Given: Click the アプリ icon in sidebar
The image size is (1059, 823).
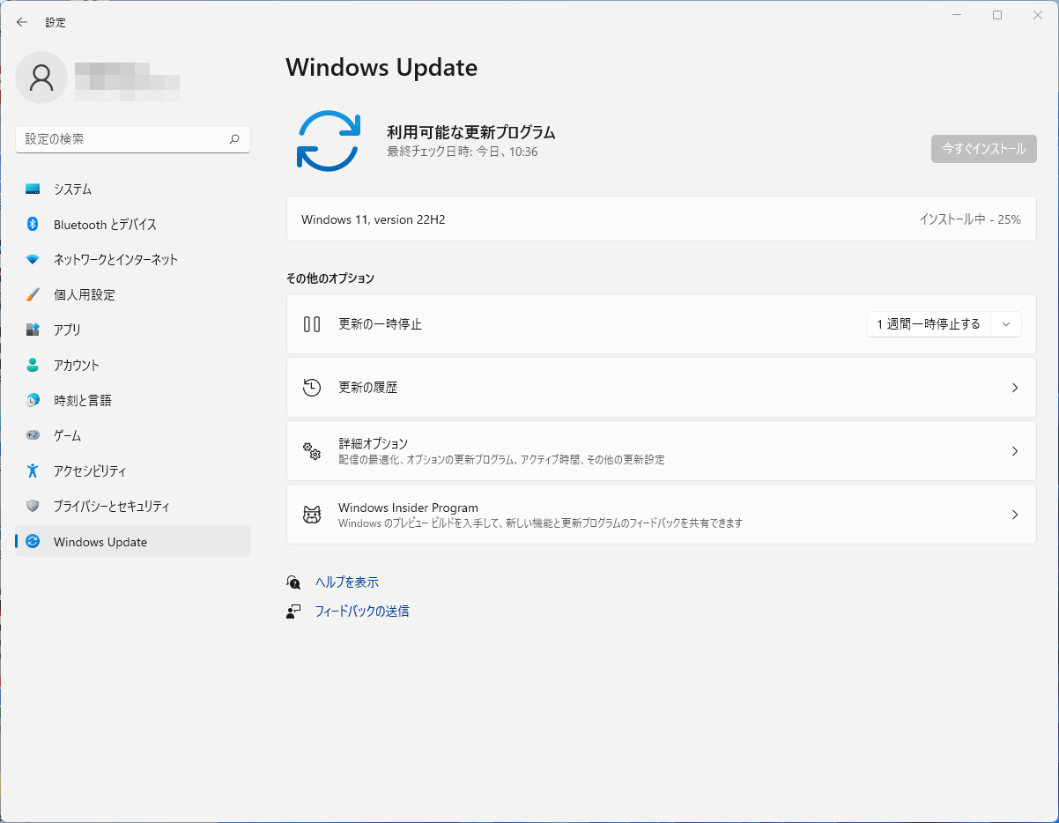Looking at the screenshot, I should (33, 330).
